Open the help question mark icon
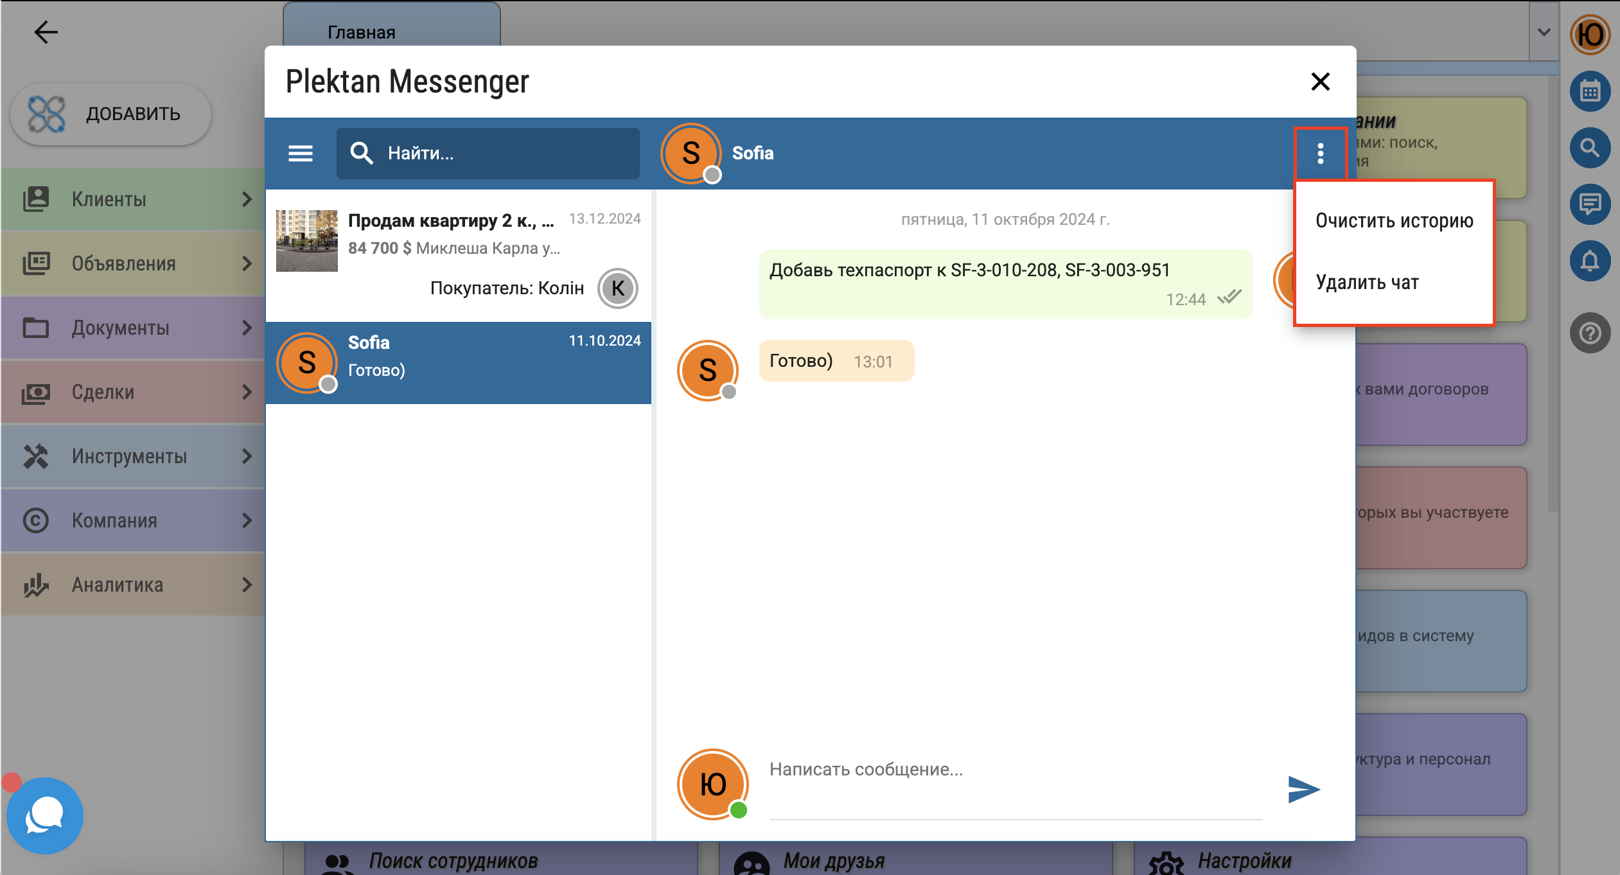 pos(1590,333)
